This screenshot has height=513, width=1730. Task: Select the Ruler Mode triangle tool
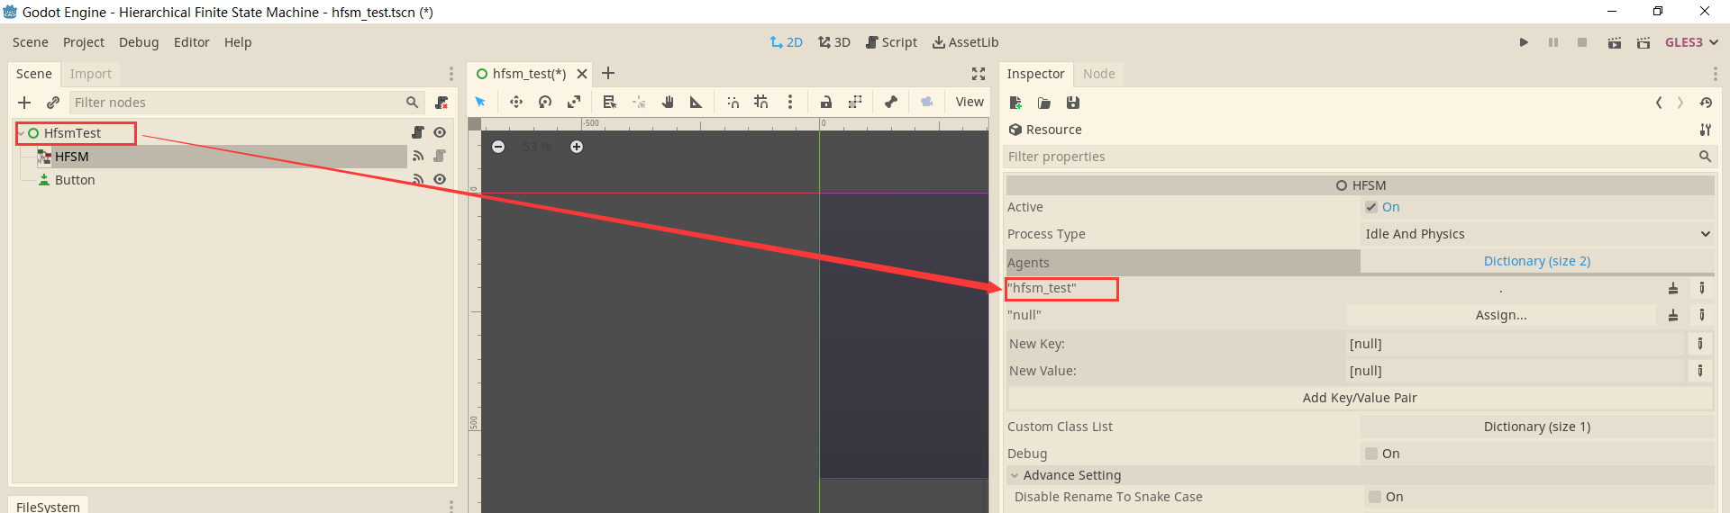coord(697,102)
